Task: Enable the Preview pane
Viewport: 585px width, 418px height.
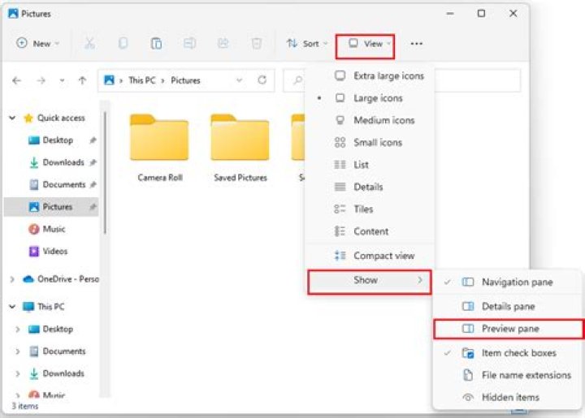Action: [508, 329]
